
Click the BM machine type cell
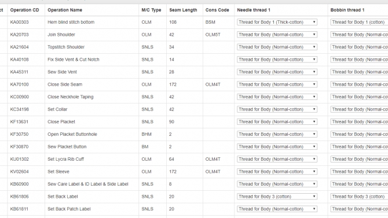pos(145,146)
